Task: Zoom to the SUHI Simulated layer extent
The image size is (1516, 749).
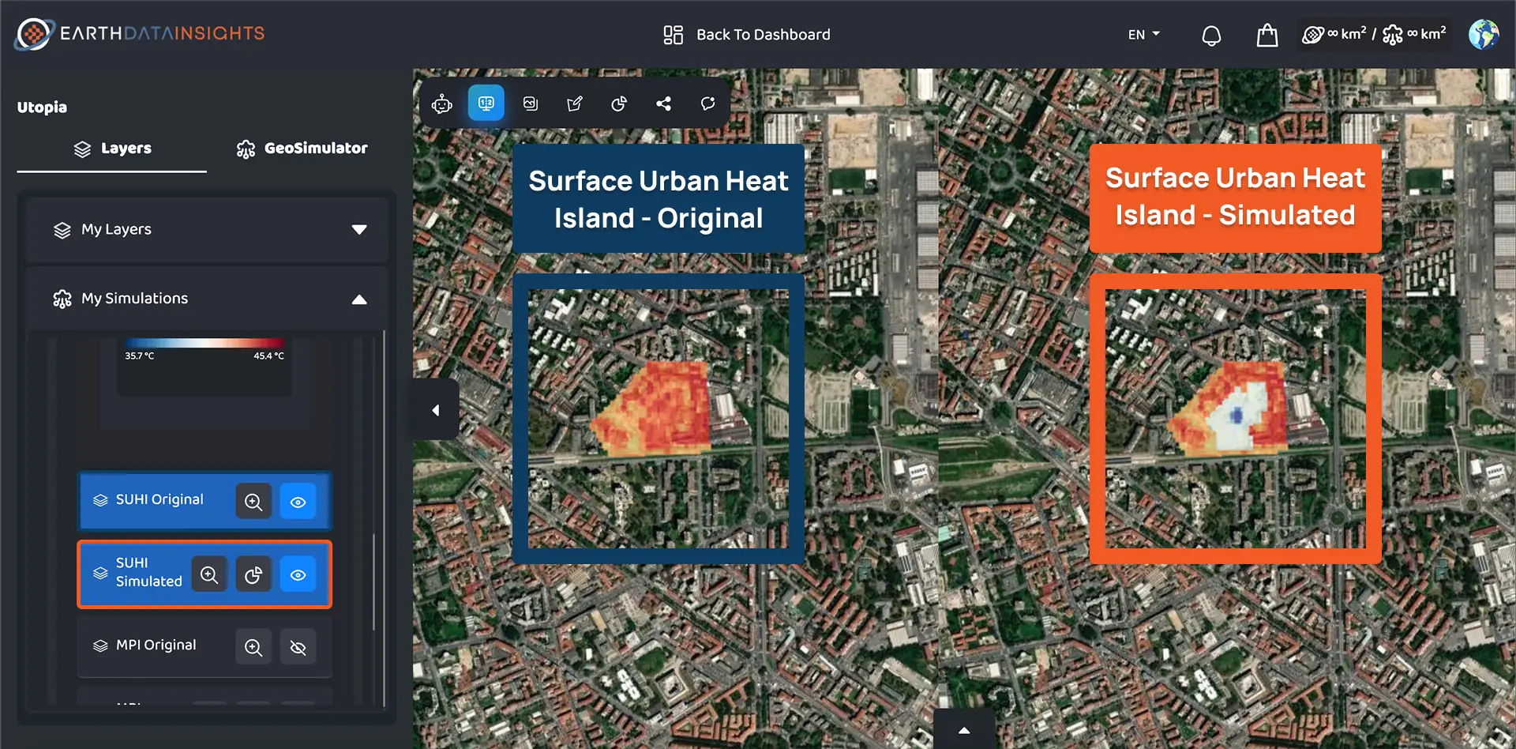Action: [x=210, y=574]
